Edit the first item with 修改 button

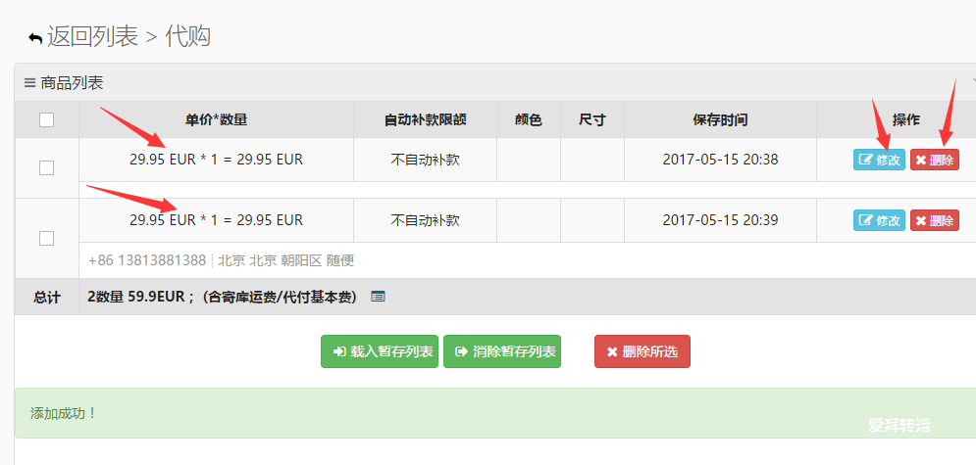879,160
